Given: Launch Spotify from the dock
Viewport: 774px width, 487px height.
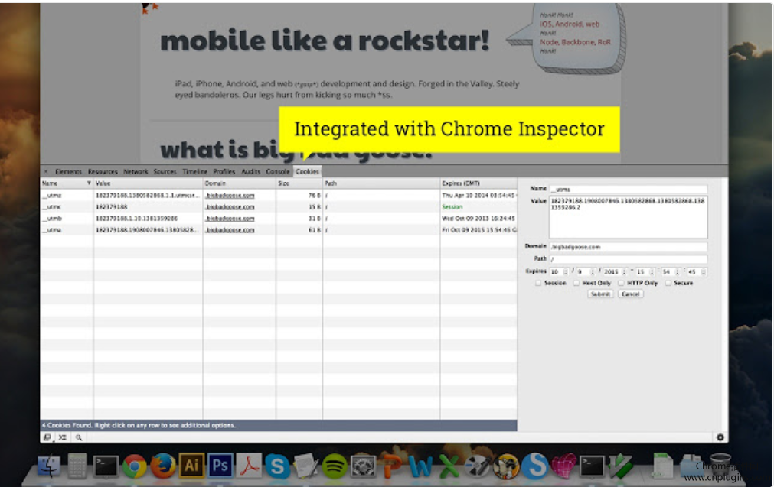Looking at the screenshot, I should tap(335, 466).
